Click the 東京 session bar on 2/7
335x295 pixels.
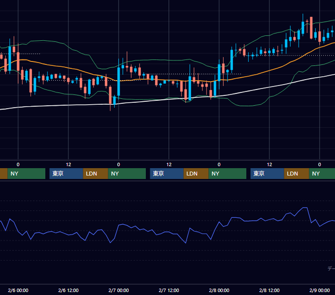[167, 174]
